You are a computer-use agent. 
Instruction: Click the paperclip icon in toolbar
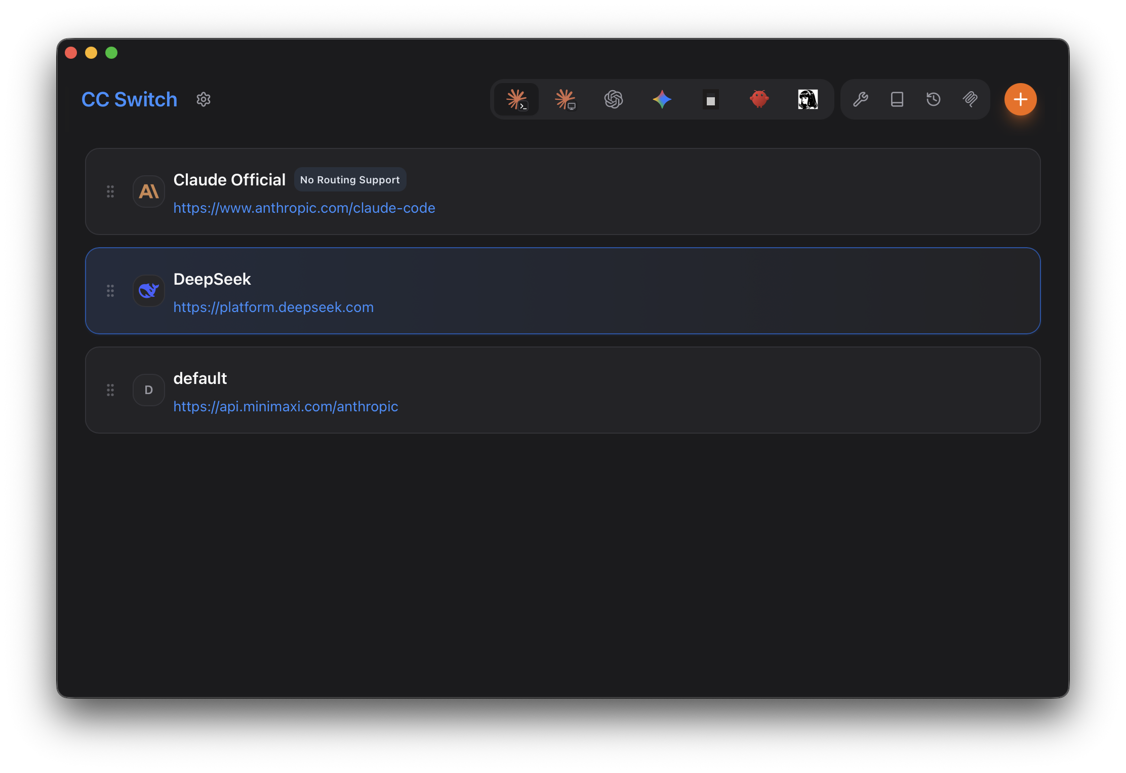pos(970,99)
